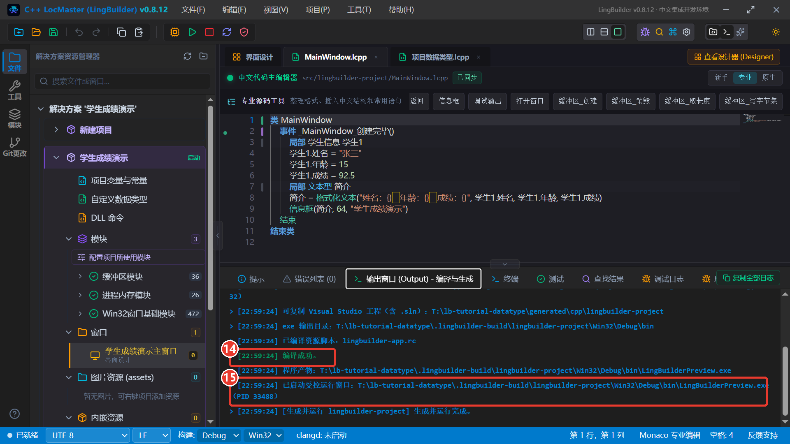
Task: Click the redo arrow icon
Action: (x=96, y=32)
